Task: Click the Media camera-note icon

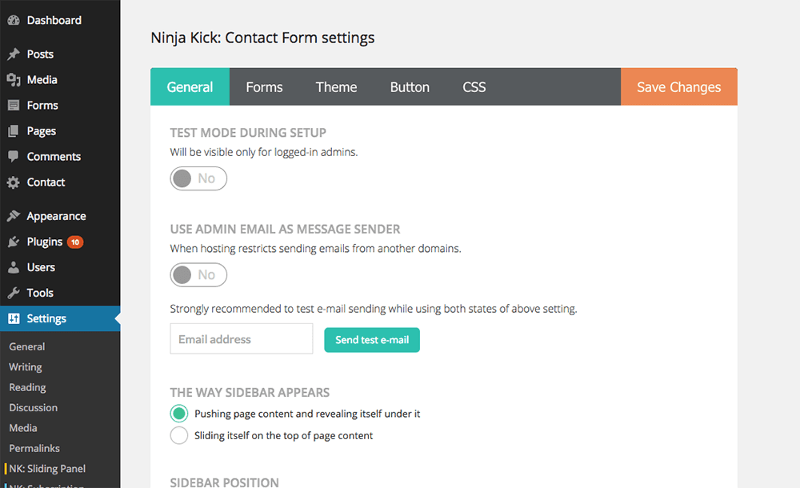Action: pos(14,80)
